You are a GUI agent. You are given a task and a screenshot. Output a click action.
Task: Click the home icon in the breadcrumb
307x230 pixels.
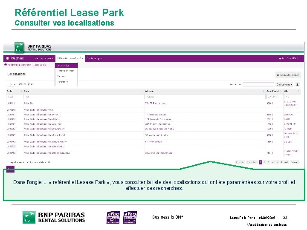click(x=6, y=65)
